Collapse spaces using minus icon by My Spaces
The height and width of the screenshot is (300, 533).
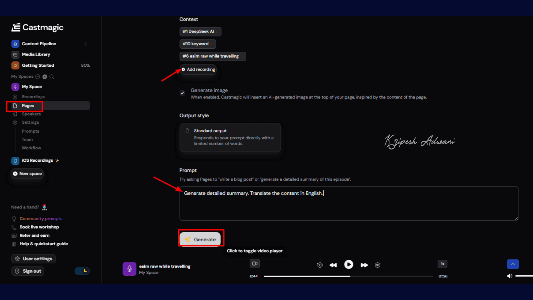point(38,77)
